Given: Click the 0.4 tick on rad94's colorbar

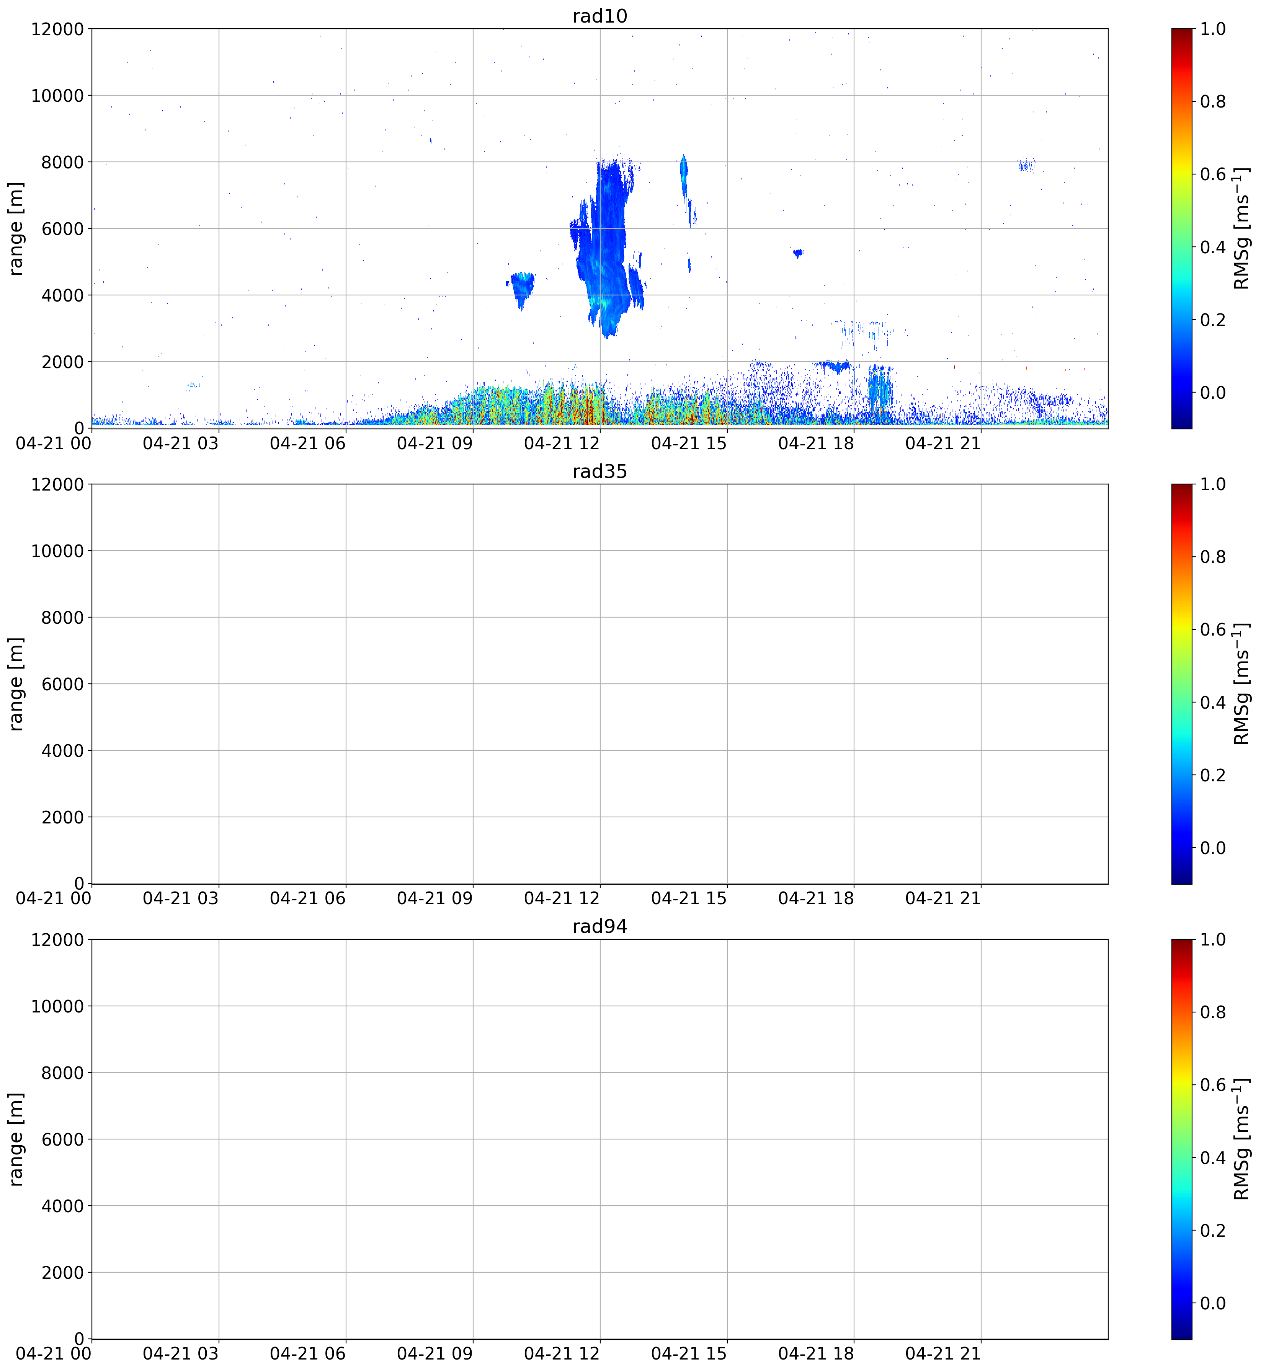Looking at the screenshot, I should (x=1213, y=1157).
